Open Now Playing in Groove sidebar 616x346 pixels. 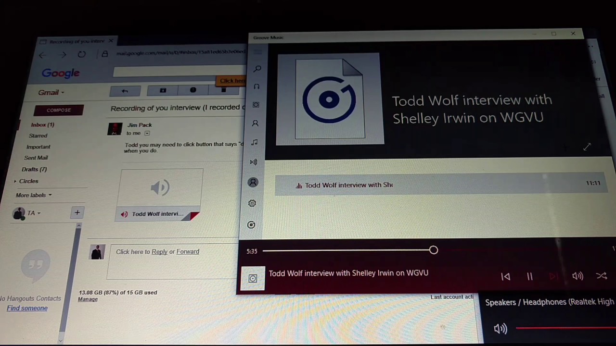[254, 162]
